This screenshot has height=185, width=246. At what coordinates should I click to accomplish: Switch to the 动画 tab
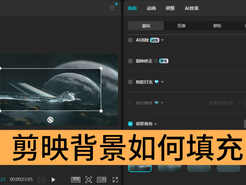pyautogui.click(x=151, y=8)
